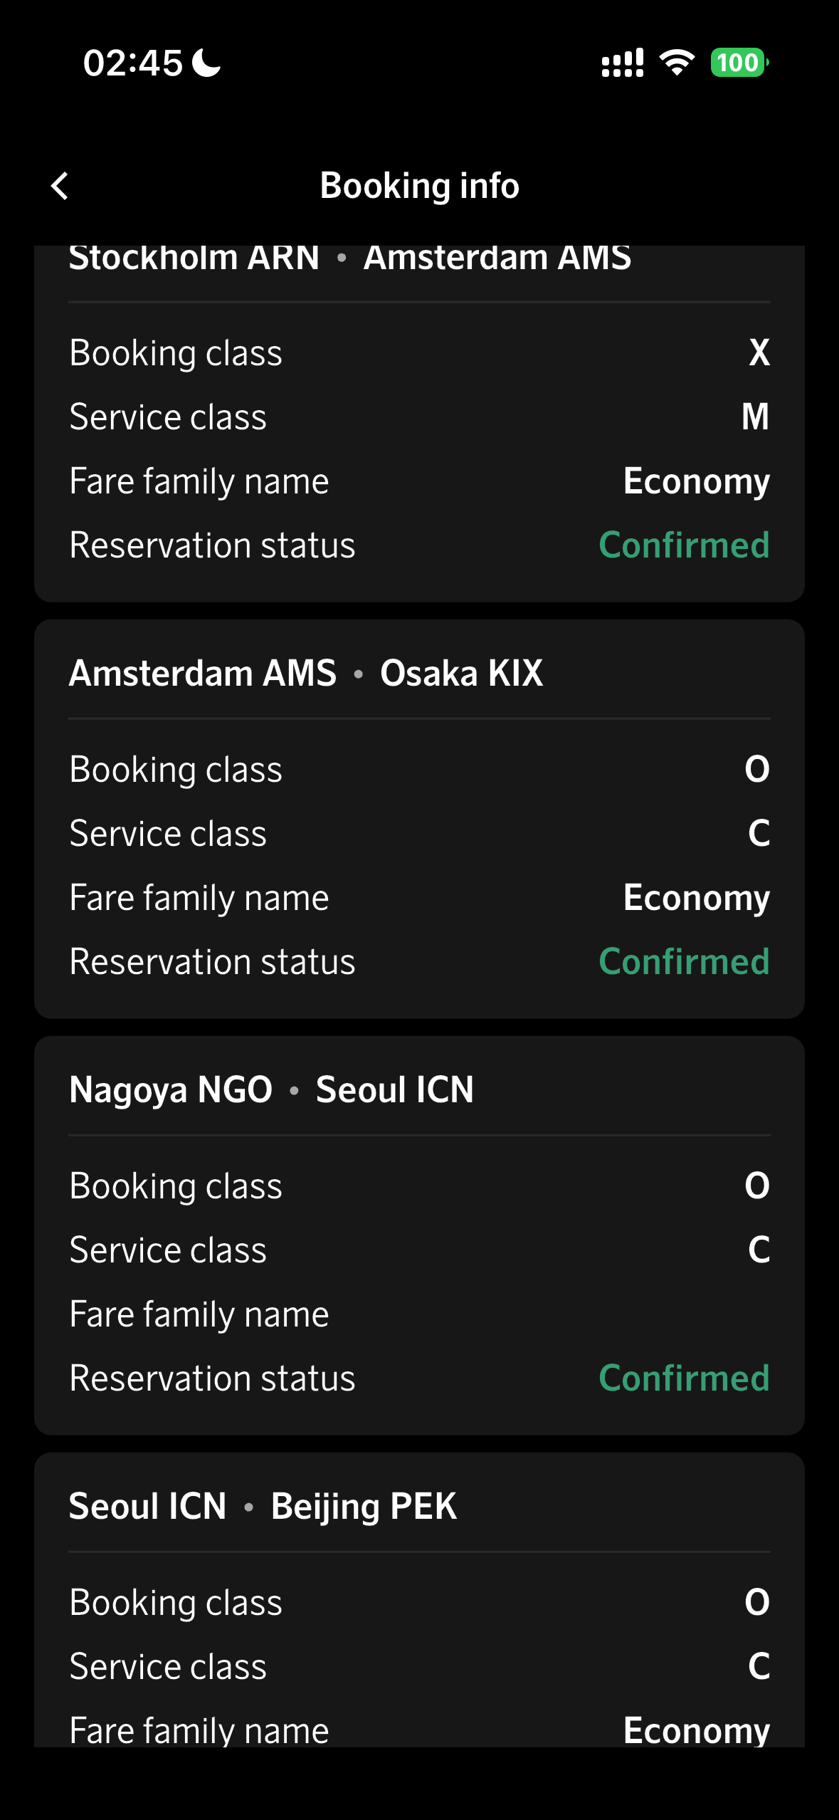Tap booking class X value

point(759,352)
